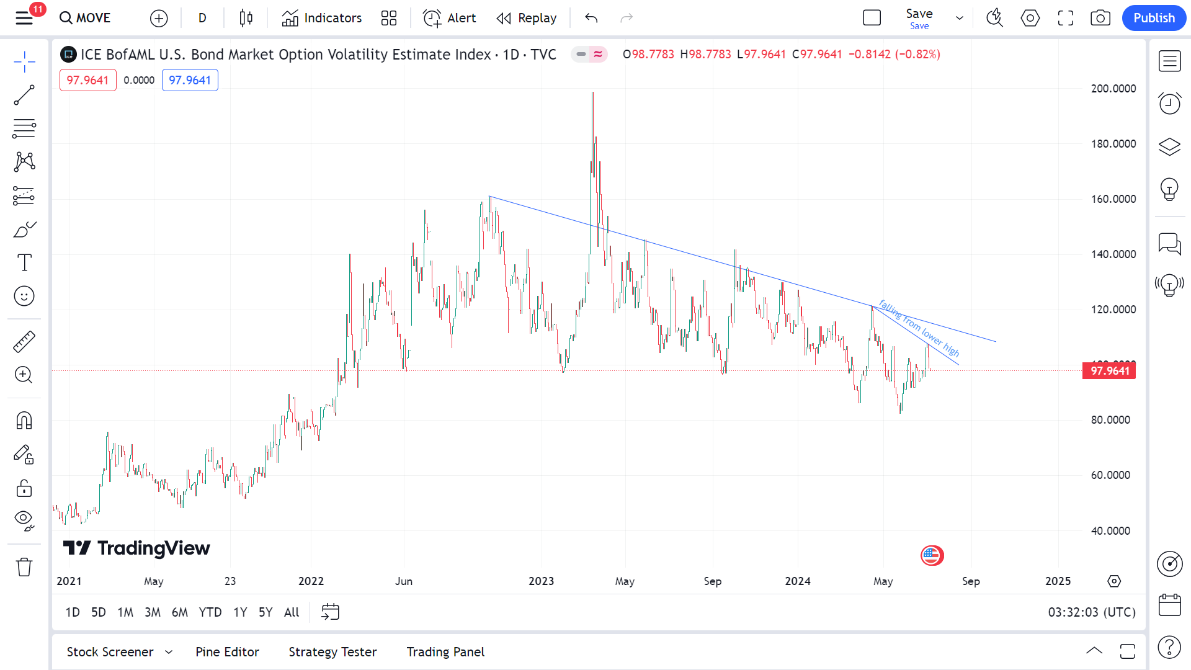Select the 1D date range
The image size is (1191, 670).
tap(73, 612)
